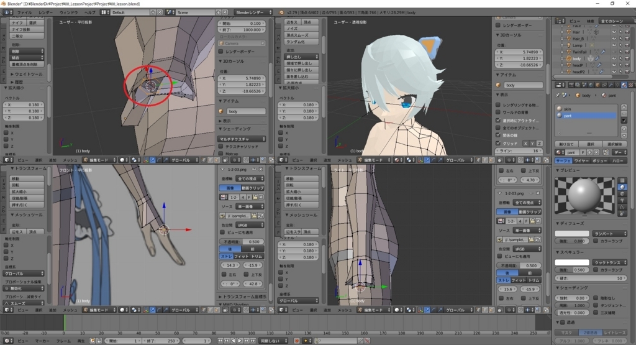Open the ランバート diffuse shader dropdown
The image size is (636, 345).
coord(610,233)
